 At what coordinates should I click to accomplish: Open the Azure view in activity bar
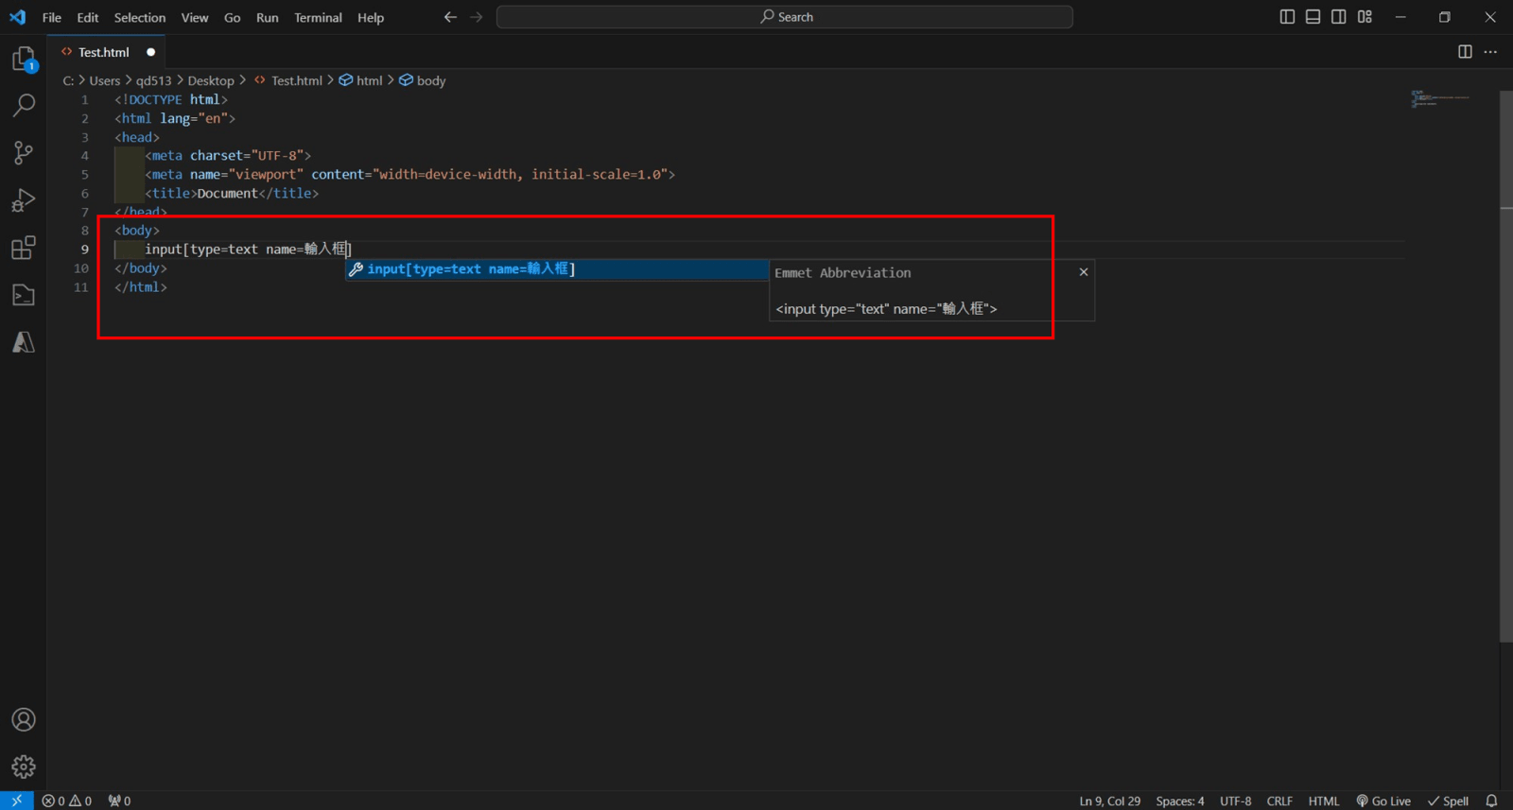pyautogui.click(x=24, y=342)
